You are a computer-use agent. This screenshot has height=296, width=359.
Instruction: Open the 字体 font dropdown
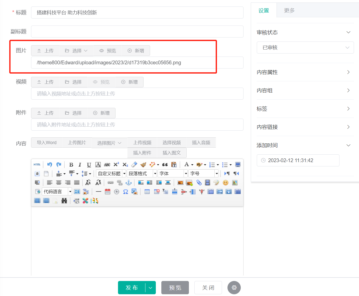click(173, 173)
